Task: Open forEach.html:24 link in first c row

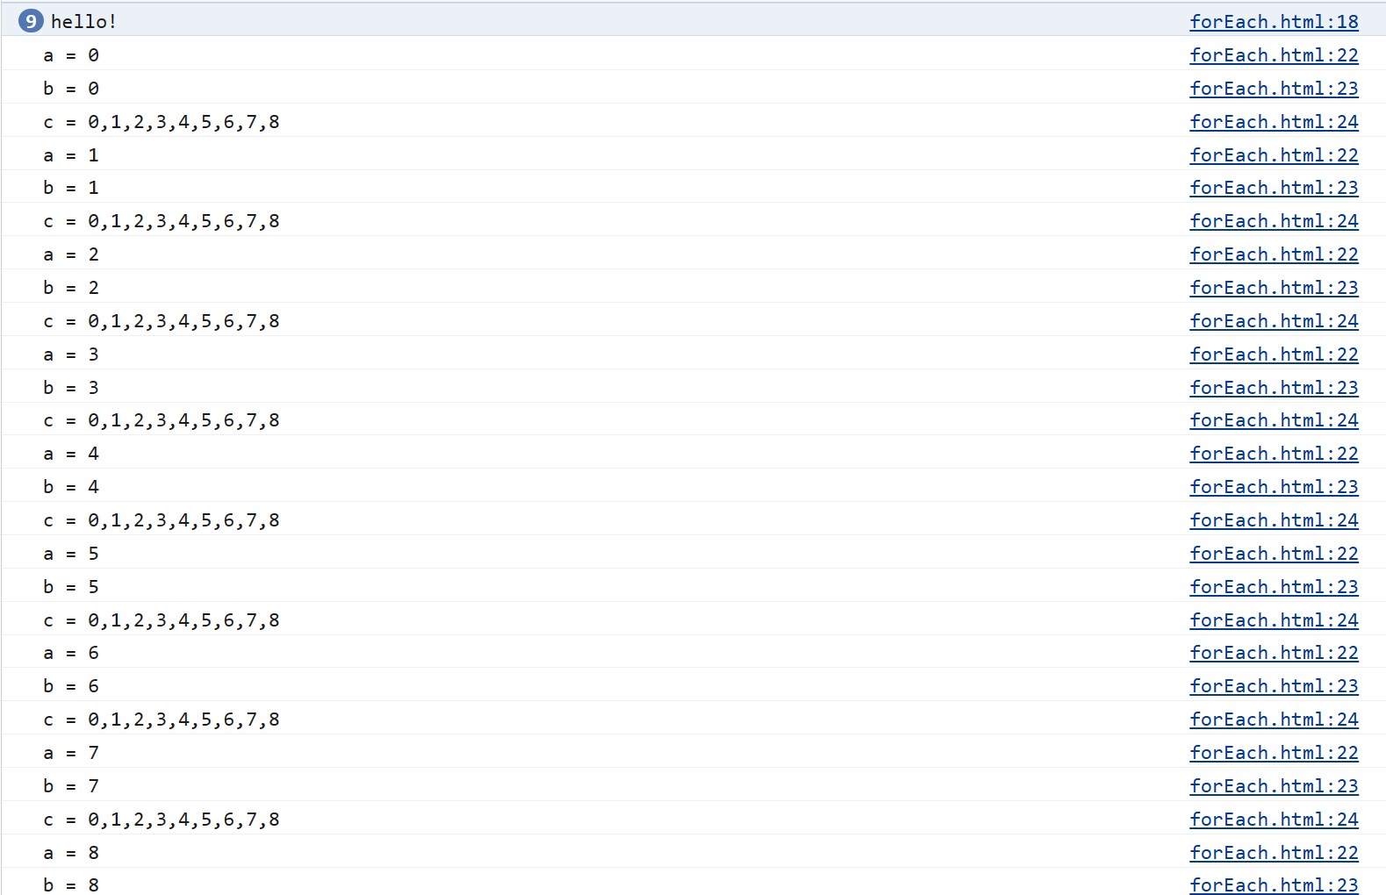Action: (x=1274, y=121)
